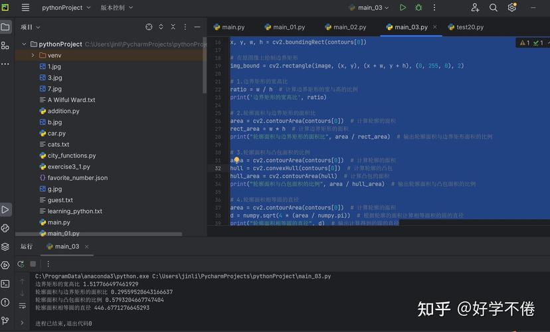Open IDE settings gear
Image resolution: width=550 pixels, height=332 pixels.
click(x=511, y=7)
